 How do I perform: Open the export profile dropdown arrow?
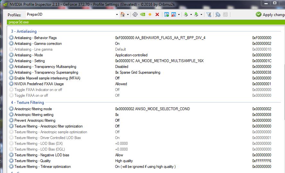191,14
